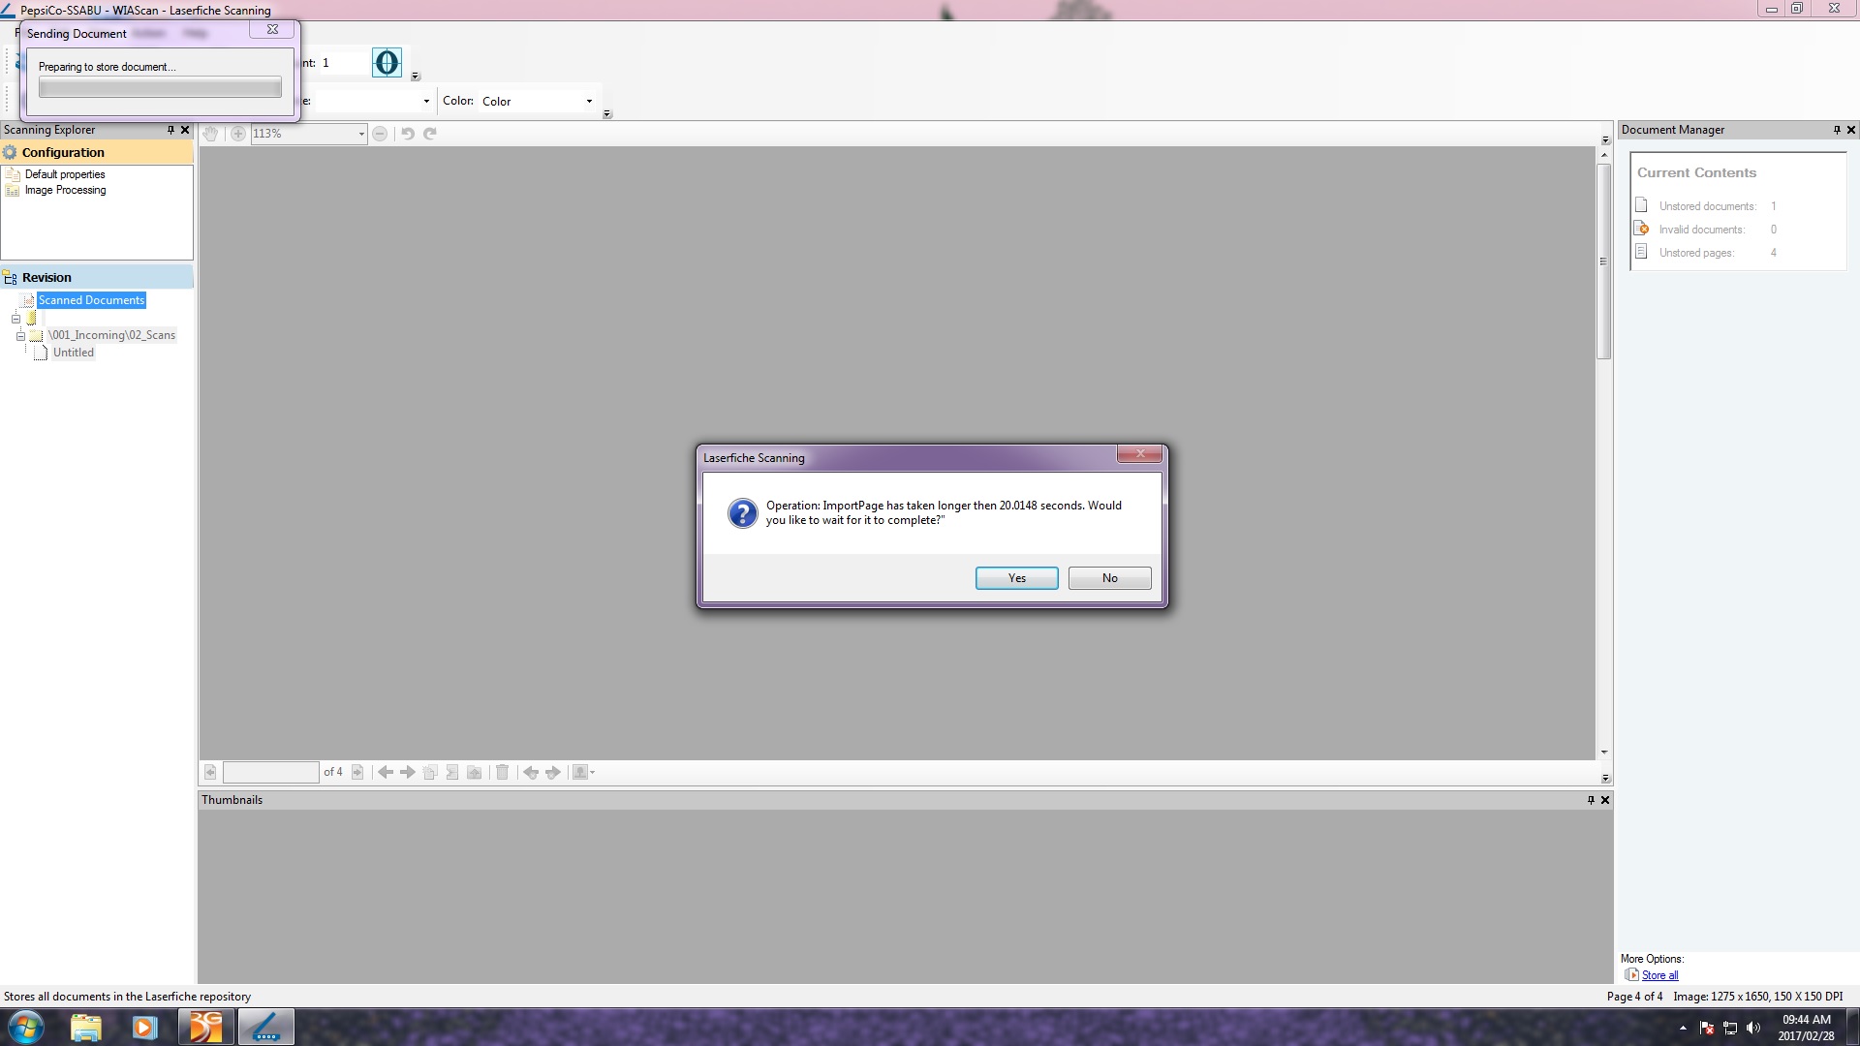Collapse the \001_Incoming\02_Scans tree branch
This screenshot has height=1046, width=1860.
pos(20,335)
